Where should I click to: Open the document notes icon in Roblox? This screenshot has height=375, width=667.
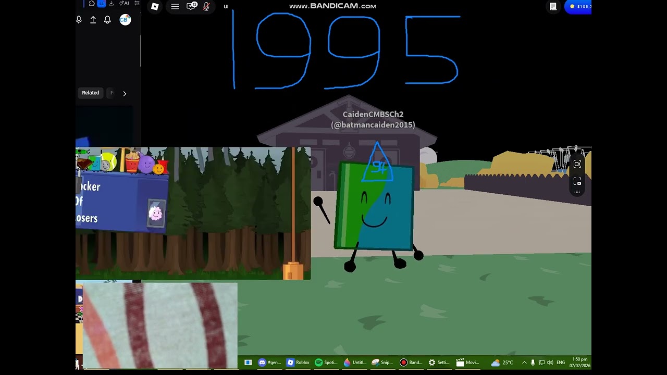[x=553, y=6]
